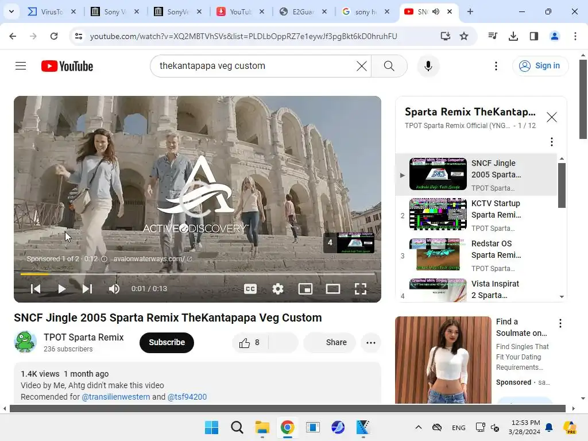Mute the video player volume
This screenshot has height=441, width=588.
(x=114, y=289)
